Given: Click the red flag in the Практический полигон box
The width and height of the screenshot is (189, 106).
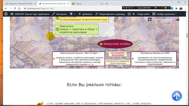Looking at the screenshot, I should (x=54, y=59).
